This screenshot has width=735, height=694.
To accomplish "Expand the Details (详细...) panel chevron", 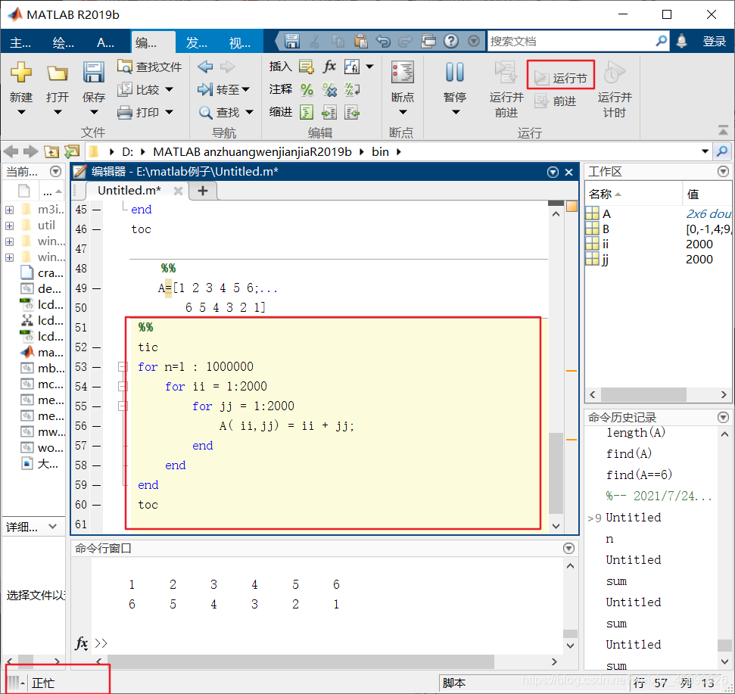I will tap(53, 526).
